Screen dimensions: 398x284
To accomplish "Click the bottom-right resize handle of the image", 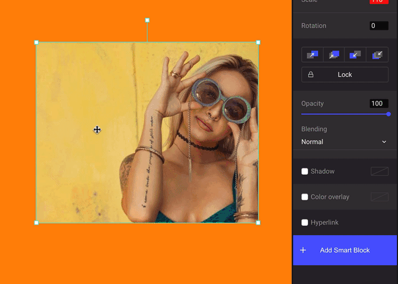I will click(258, 222).
